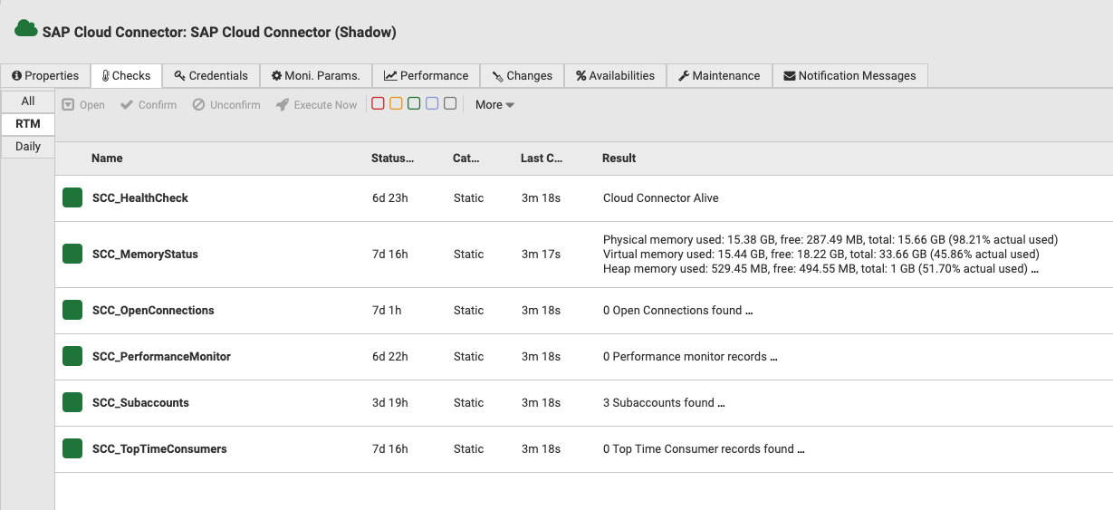Click Static category in SCC_Subaccounts row

click(469, 403)
